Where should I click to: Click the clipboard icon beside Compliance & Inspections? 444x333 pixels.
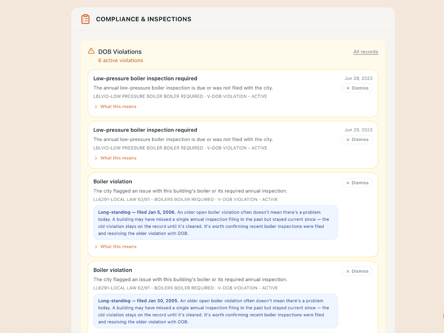[x=85, y=19]
